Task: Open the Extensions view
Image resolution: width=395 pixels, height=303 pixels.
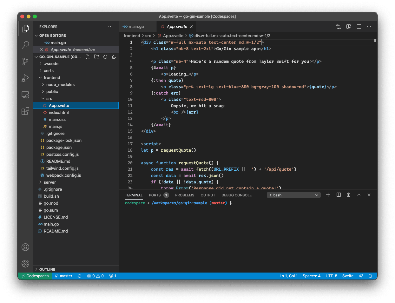Action: (25, 111)
